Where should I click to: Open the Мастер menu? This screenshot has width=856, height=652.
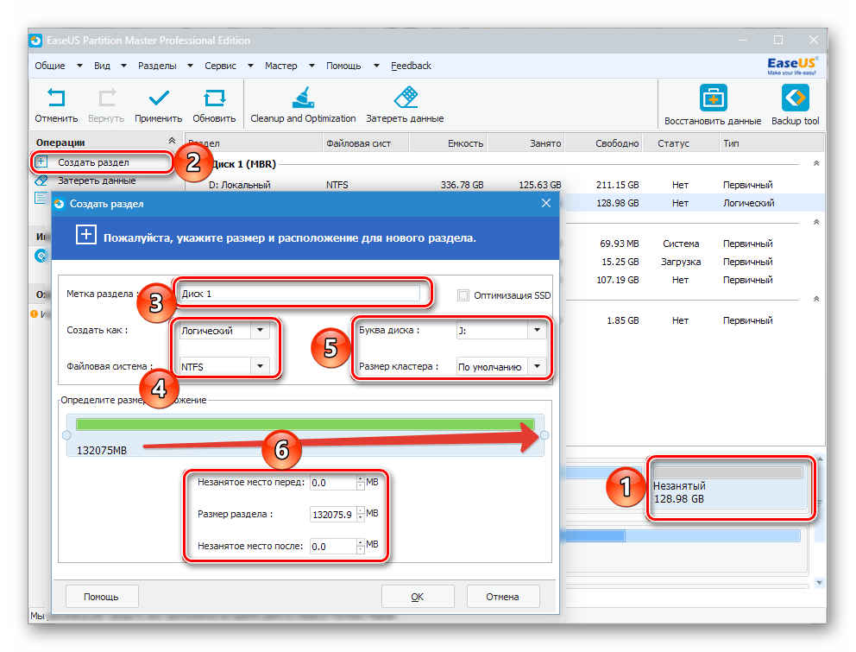click(281, 66)
